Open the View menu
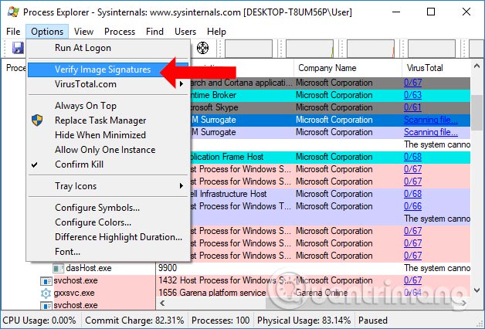Screen dimensions: 485x329 click(x=83, y=32)
